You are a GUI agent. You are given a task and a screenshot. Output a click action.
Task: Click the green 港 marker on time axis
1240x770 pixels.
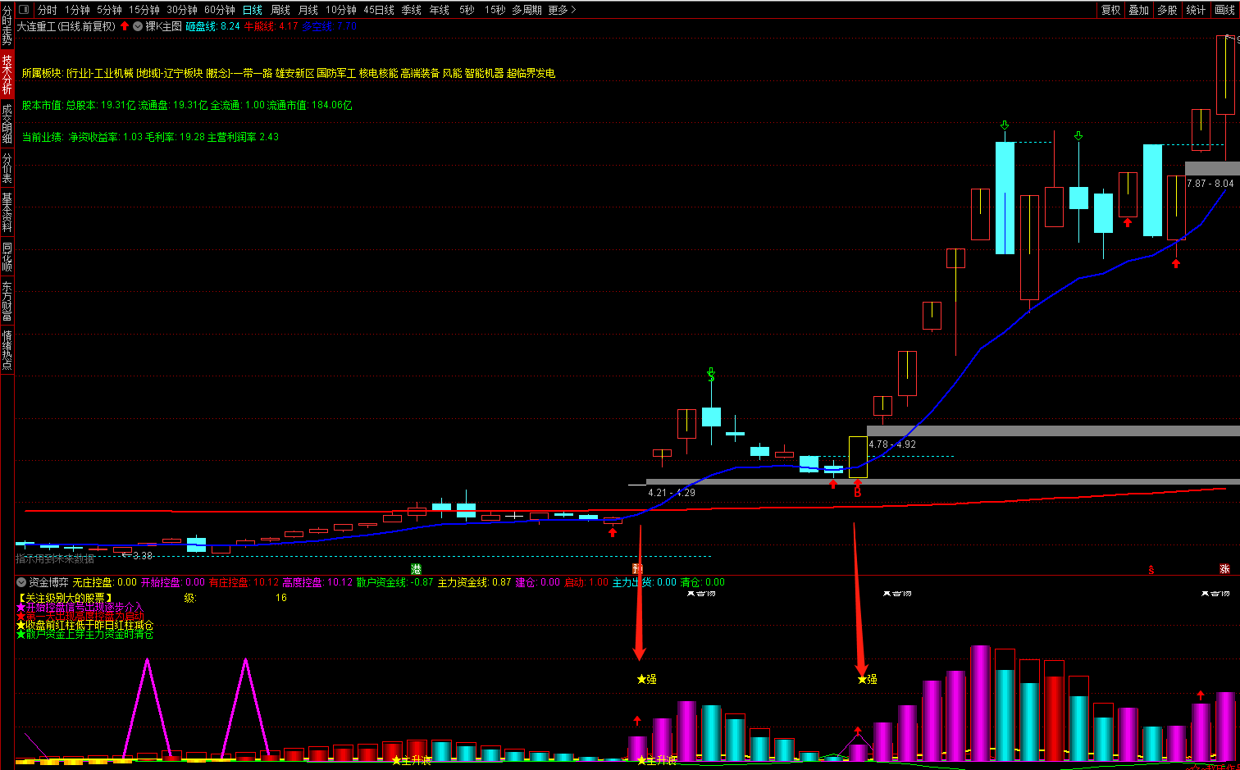416,569
